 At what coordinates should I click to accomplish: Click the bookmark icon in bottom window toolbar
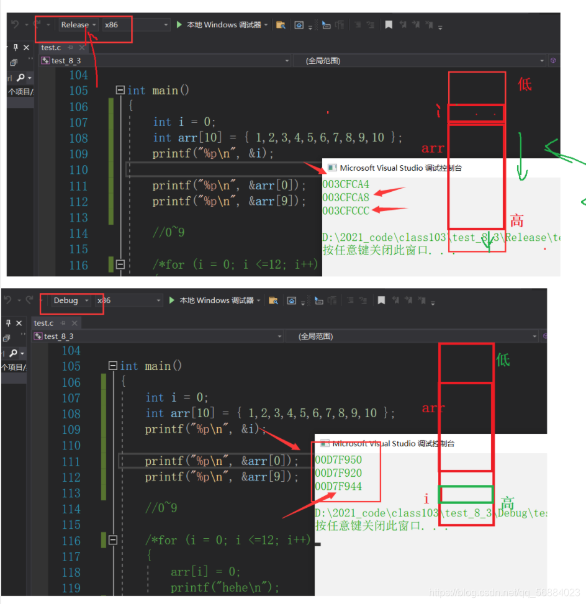click(381, 300)
